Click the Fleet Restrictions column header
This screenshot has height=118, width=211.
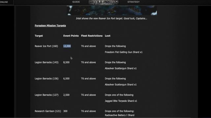click(x=92, y=36)
